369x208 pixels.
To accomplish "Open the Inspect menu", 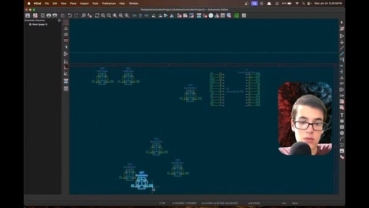I will click(84, 3).
